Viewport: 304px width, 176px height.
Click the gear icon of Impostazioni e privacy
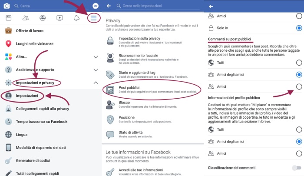(x=8, y=83)
